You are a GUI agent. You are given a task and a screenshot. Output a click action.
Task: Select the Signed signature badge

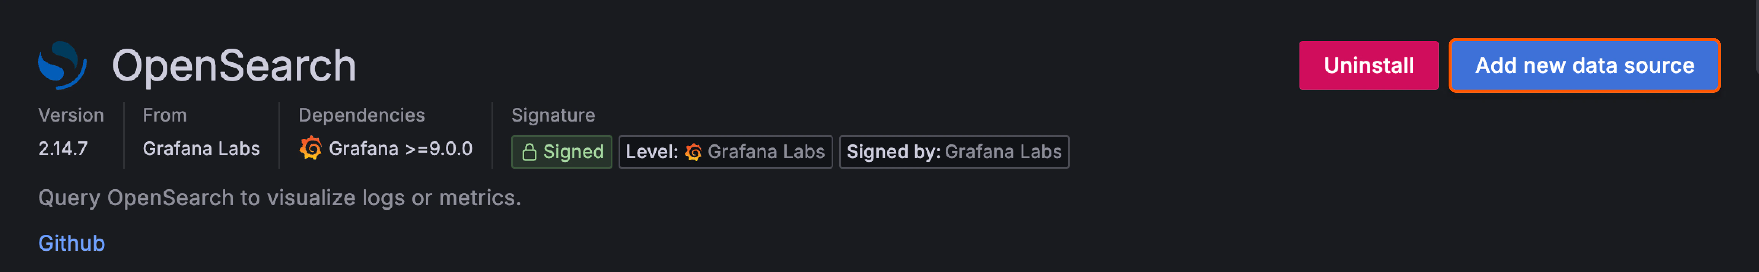[561, 151]
